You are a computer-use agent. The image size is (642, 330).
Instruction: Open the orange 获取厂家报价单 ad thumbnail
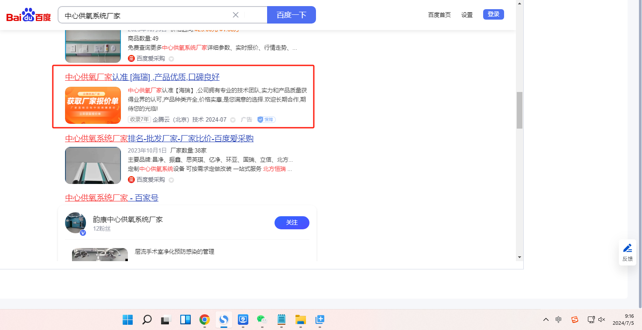click(x=93, y=105)
